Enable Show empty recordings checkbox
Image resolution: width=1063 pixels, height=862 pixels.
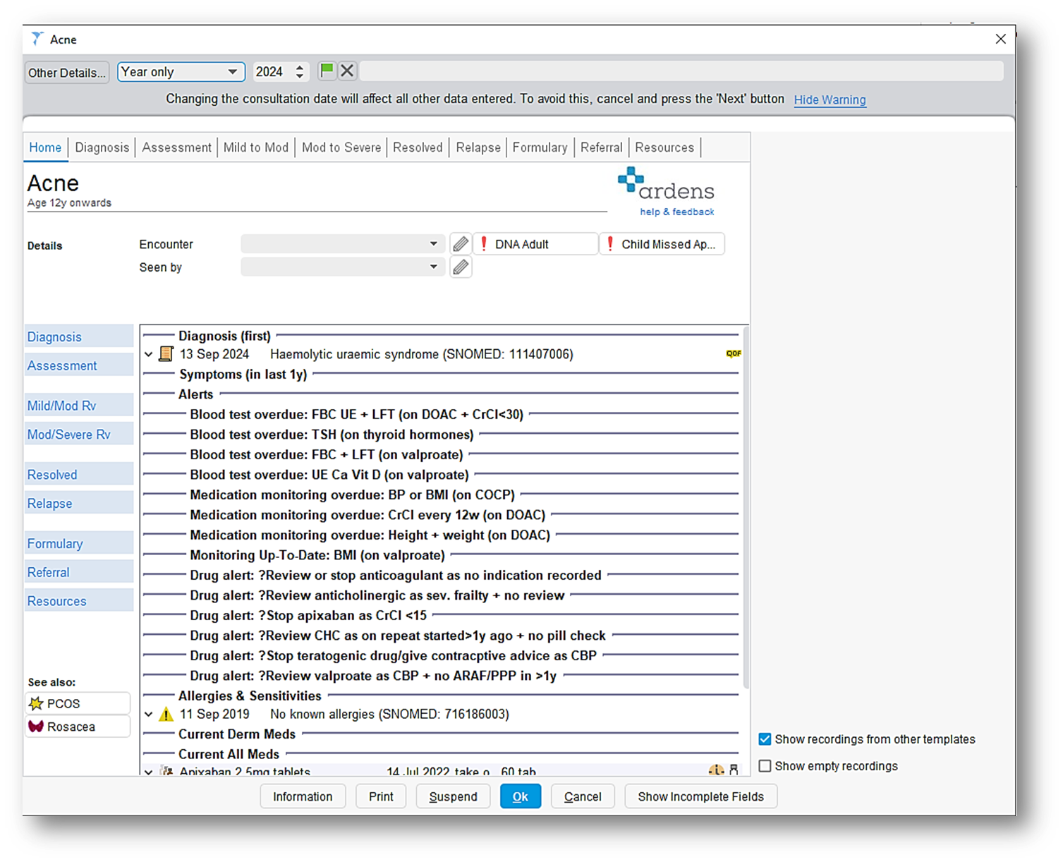[765, 766]
